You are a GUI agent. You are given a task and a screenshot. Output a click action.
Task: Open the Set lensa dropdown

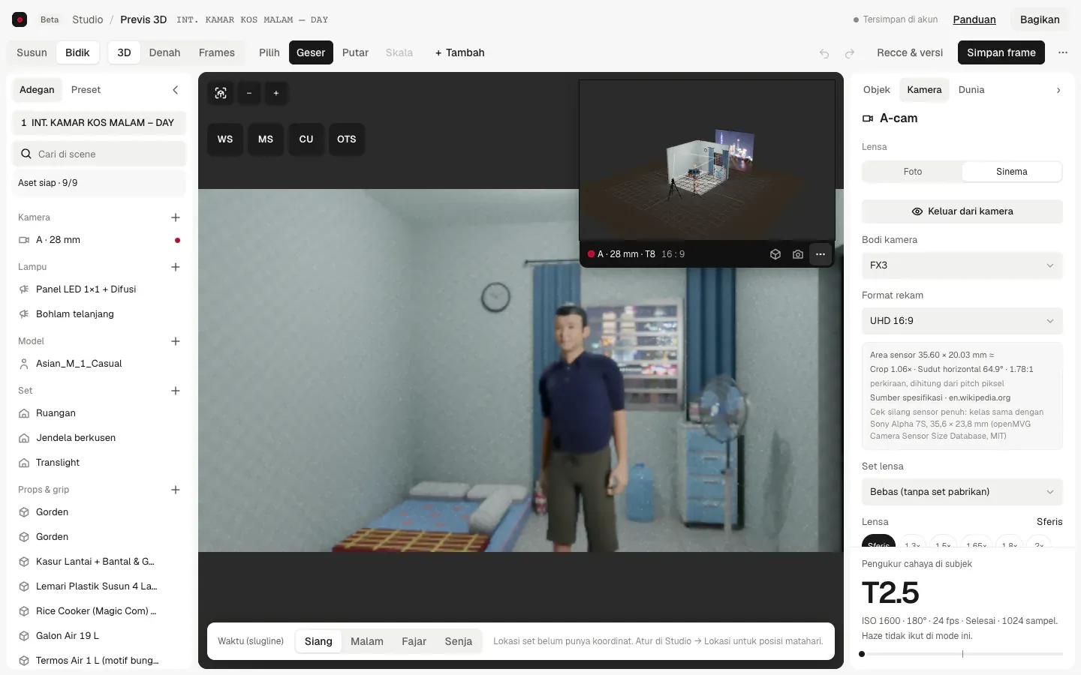coord(962,492)
